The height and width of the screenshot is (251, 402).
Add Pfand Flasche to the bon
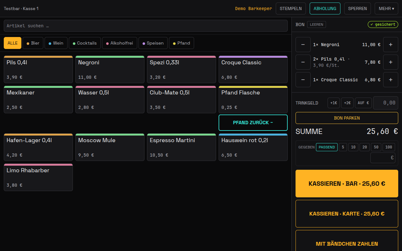click(253, 99)
